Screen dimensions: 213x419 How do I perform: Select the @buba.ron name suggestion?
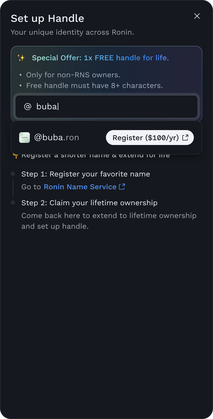(x=57, y=138)
